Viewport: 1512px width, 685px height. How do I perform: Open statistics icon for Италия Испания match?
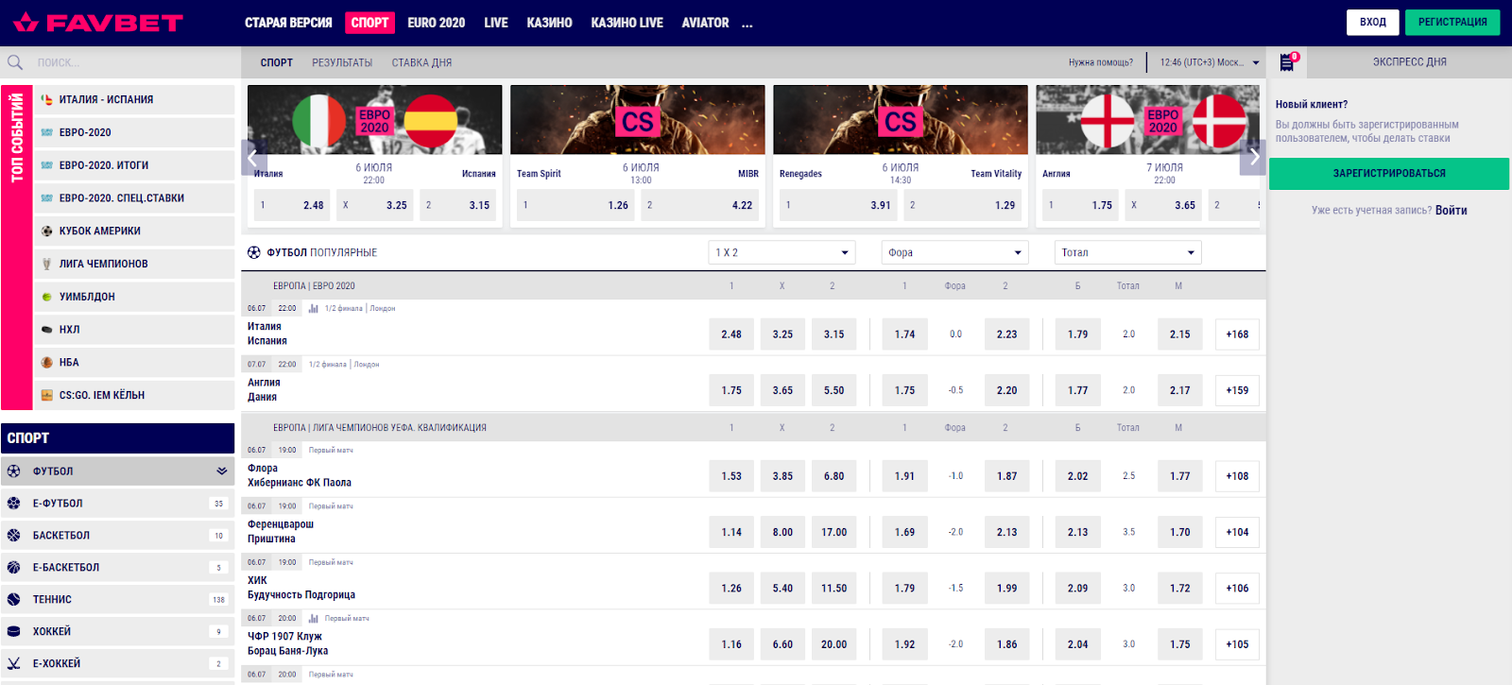[x=313, y=308]
